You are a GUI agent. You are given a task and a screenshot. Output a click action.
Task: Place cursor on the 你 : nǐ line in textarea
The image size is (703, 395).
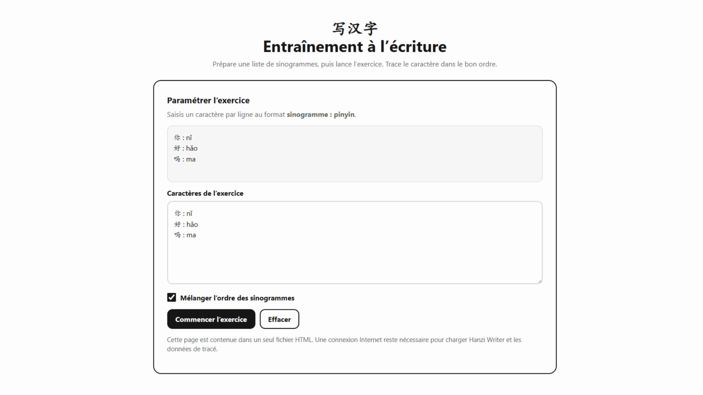pos(183,213)
